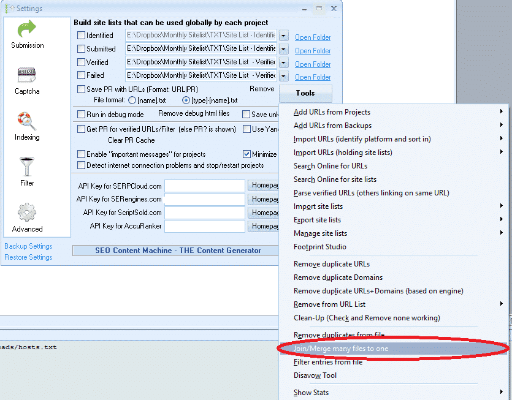512x400 pixels.
Task: Select Remove duplicate URLs menu entry
Action: click(x=332, y=264)
